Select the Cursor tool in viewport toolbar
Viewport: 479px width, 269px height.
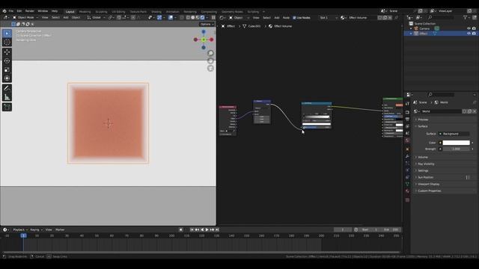[x=7, y=43]
